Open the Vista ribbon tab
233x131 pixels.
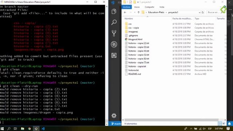pyautogui.click(x=162, y=7)
